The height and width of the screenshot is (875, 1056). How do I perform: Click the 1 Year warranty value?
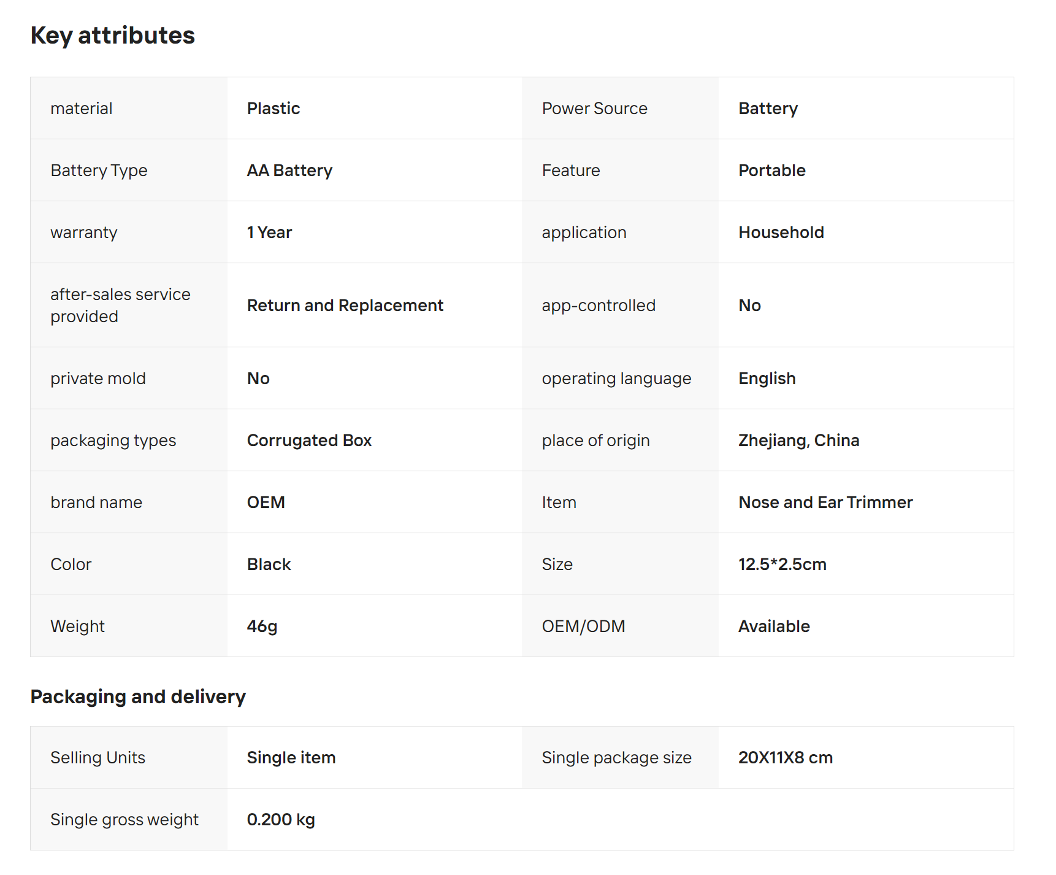(269, 233)
